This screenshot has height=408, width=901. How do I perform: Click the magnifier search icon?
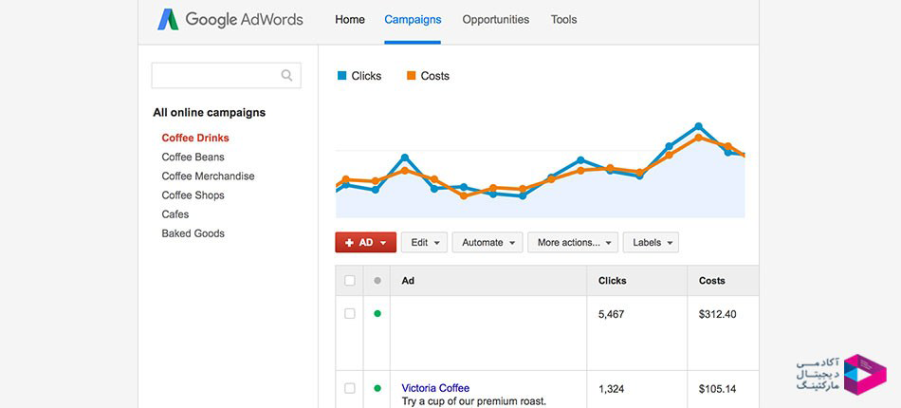click(x=286, y=75)
